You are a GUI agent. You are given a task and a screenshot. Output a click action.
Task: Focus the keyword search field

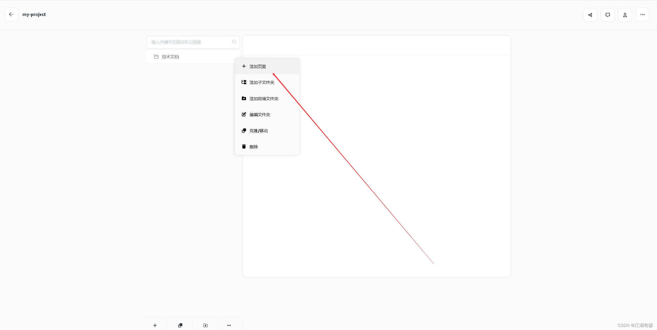point(193,42)
